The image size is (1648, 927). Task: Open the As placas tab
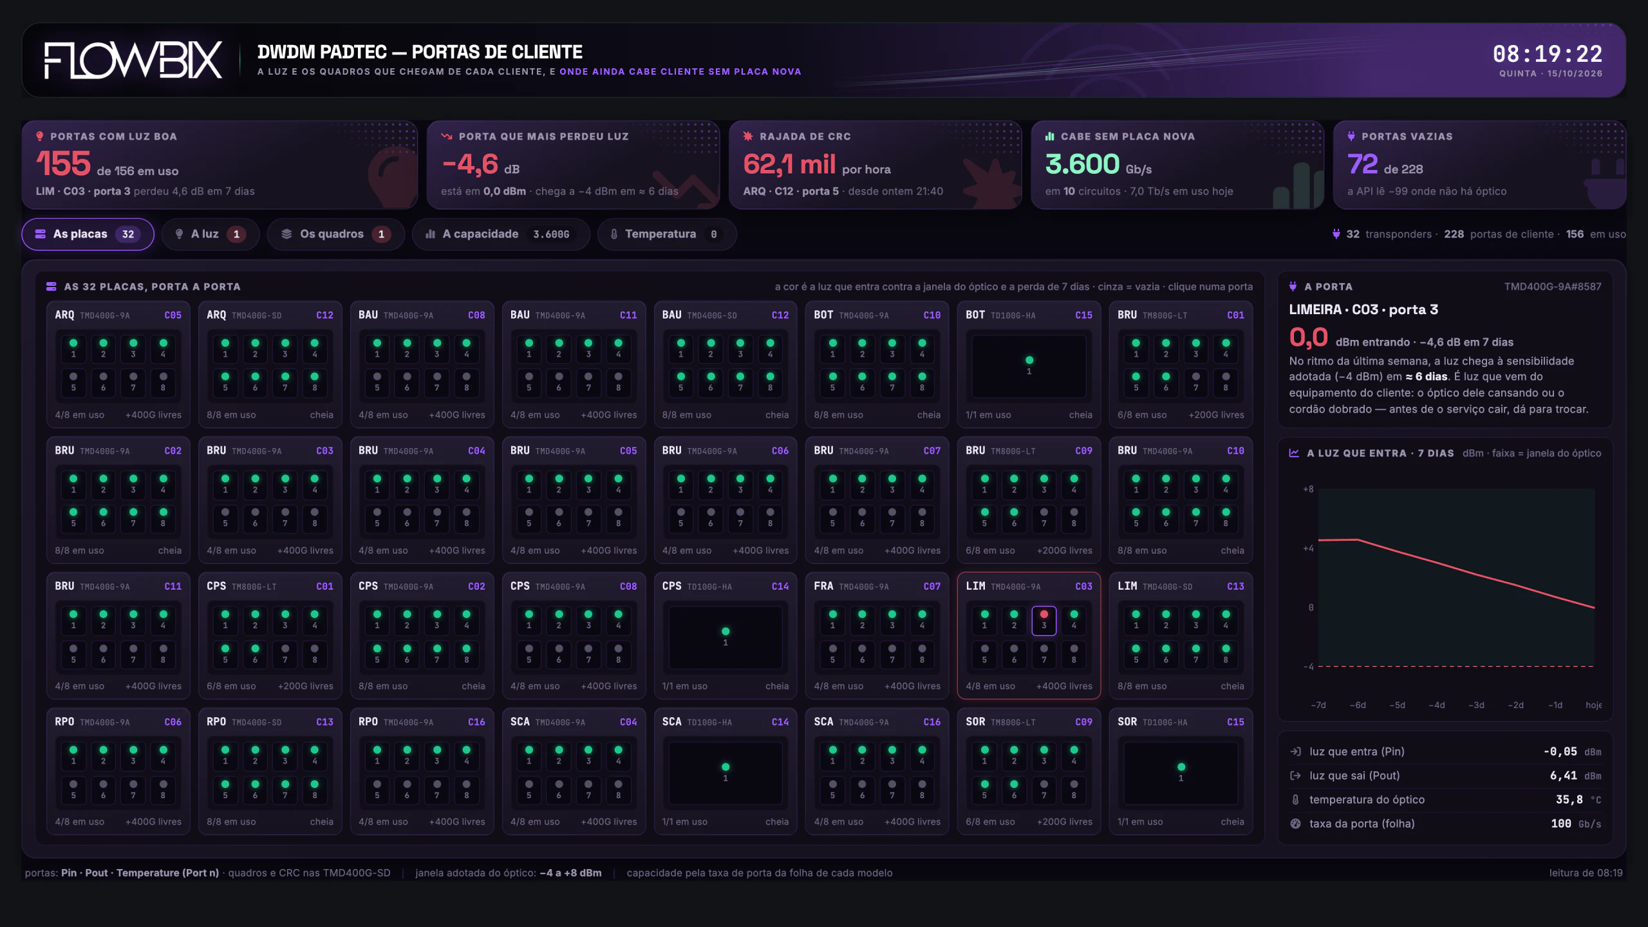88,234
